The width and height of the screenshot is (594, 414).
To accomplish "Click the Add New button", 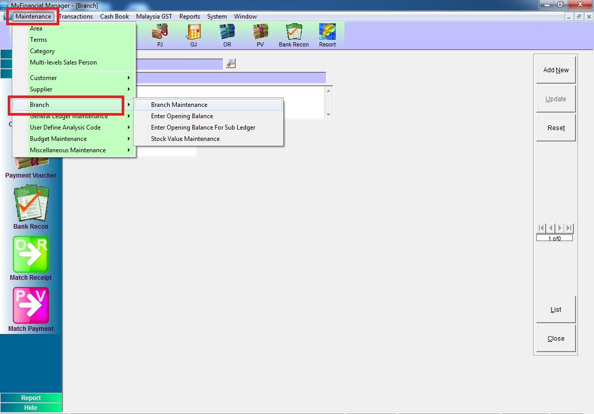I will (556, 70).
